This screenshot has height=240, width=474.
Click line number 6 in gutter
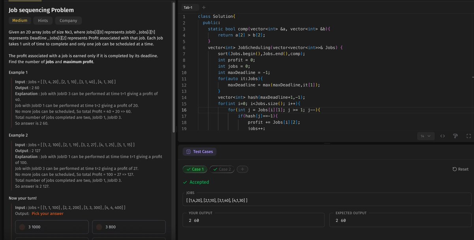[x=184, y=47]
